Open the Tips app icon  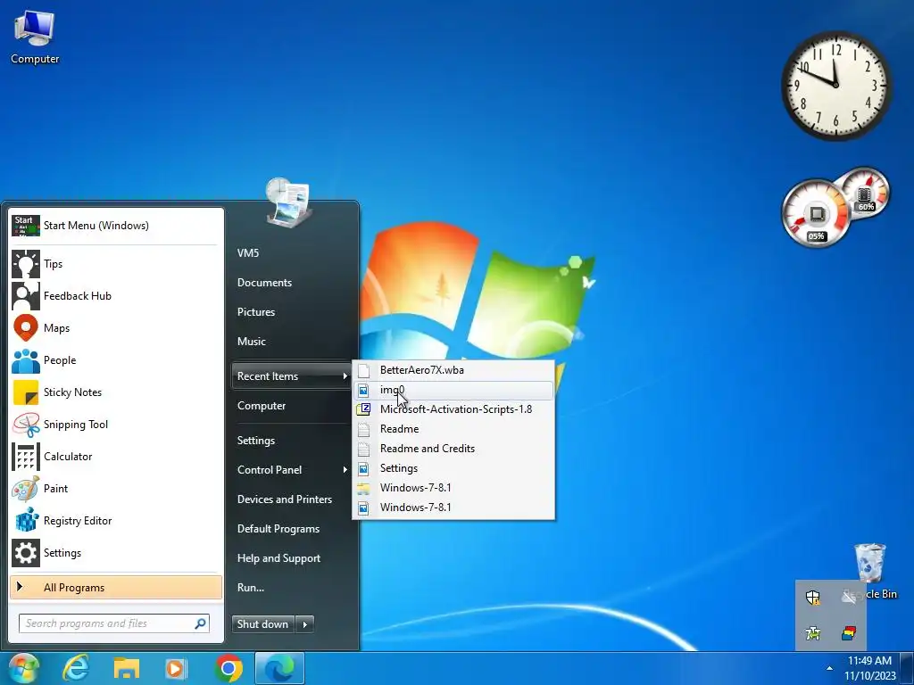26,264
